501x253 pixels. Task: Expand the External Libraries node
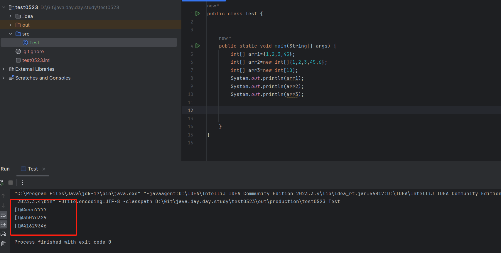(4, 69)
